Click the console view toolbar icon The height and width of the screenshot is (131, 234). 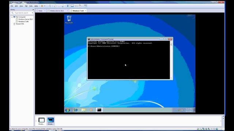pyautogui.click(x=86, y=6)
